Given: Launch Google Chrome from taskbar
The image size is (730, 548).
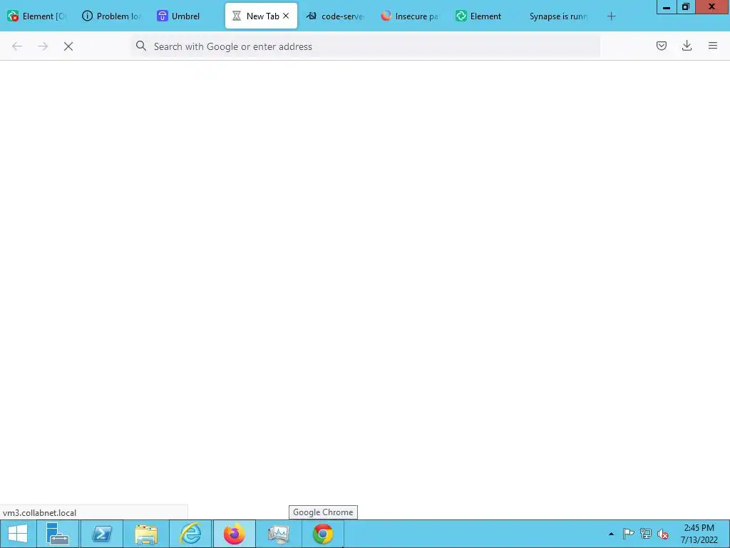Looking at the screenshot, I should coord(323,534).
